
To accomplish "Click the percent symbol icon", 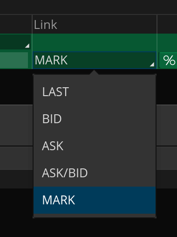I will [169, 60].
